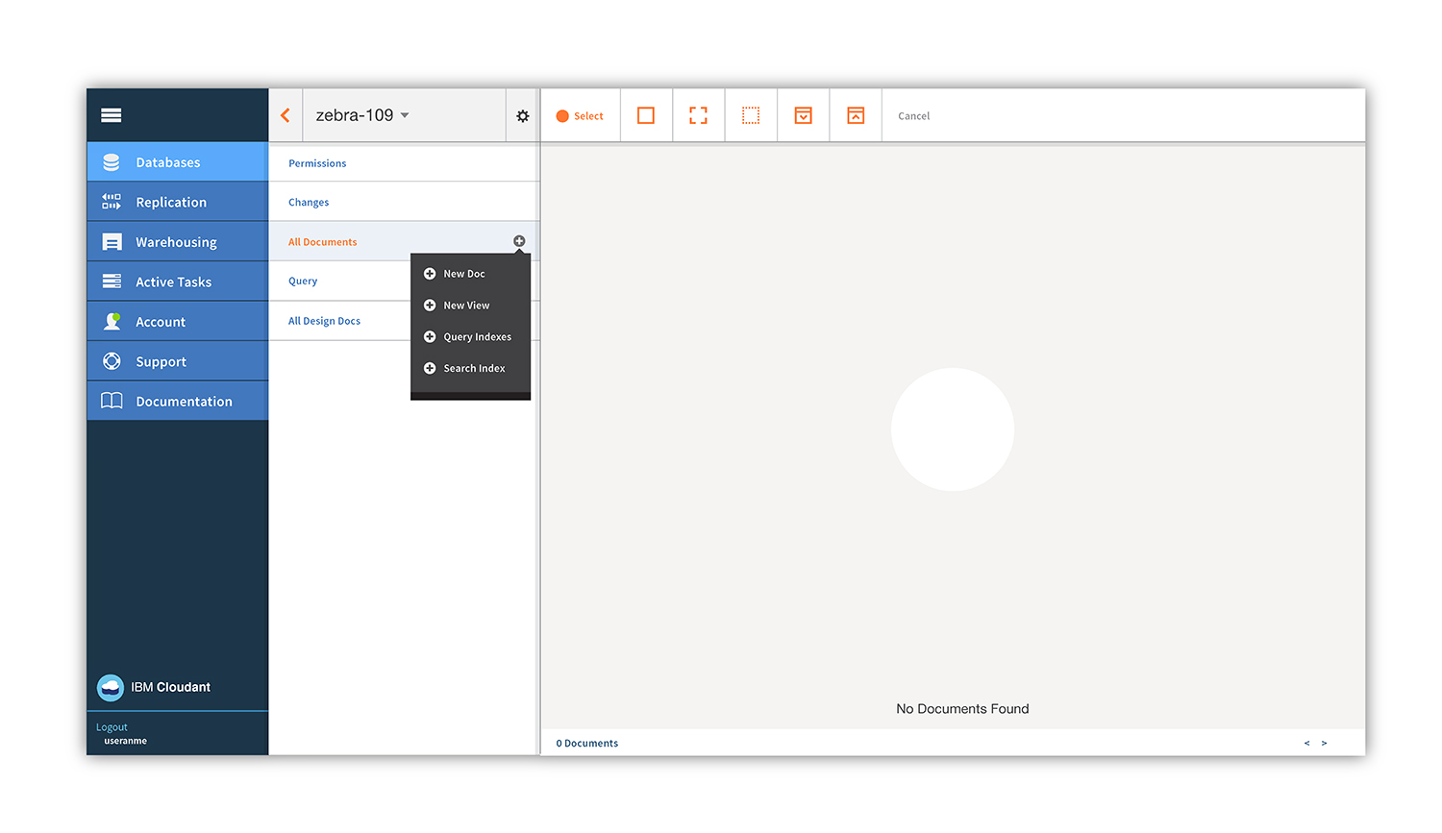Click the IBM Cloudant logo
This screenshot has height=833, width=1442.
point(111,687)
